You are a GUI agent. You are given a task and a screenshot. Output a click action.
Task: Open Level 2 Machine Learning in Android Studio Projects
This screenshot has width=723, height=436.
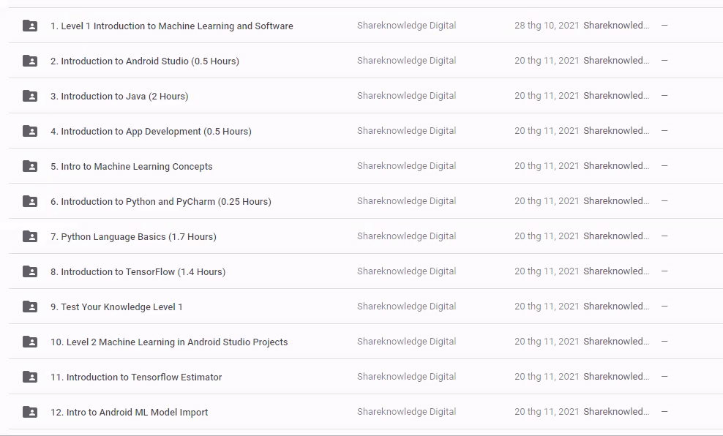(169, 342)
